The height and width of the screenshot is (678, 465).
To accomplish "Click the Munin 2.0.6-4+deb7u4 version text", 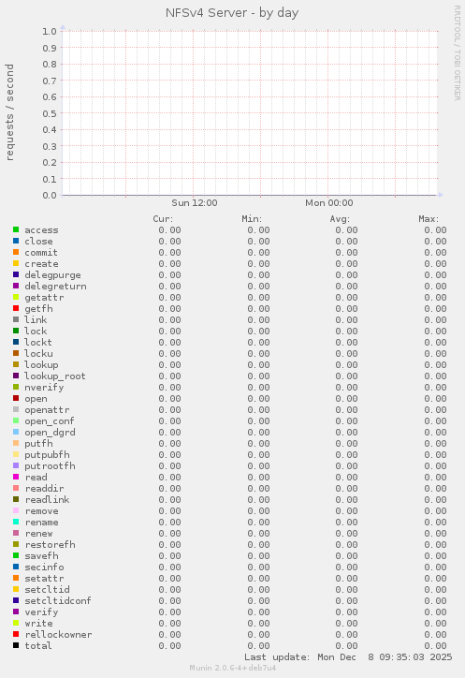I will coord(232,668).
